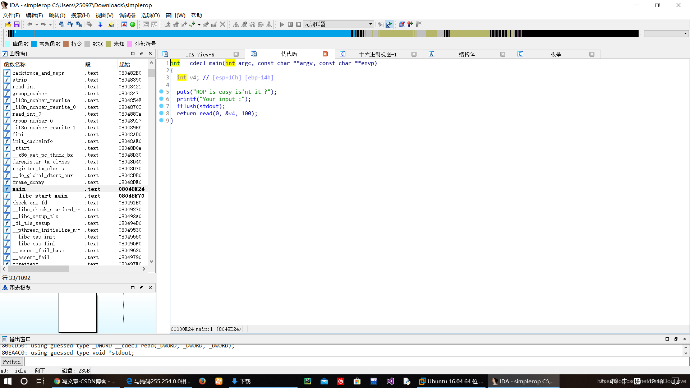Select the main function in the functions list

coord(19,189)
